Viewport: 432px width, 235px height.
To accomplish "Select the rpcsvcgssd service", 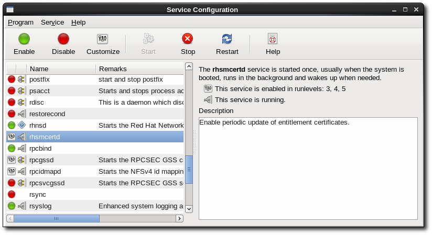I will click(x=95, y=183).
